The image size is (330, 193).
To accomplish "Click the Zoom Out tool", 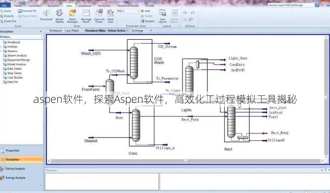I will point(8,21).
